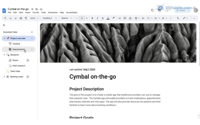Screen dimensions: 200x125
Task: Redo the last action
Action: click(x=15, y=18)
